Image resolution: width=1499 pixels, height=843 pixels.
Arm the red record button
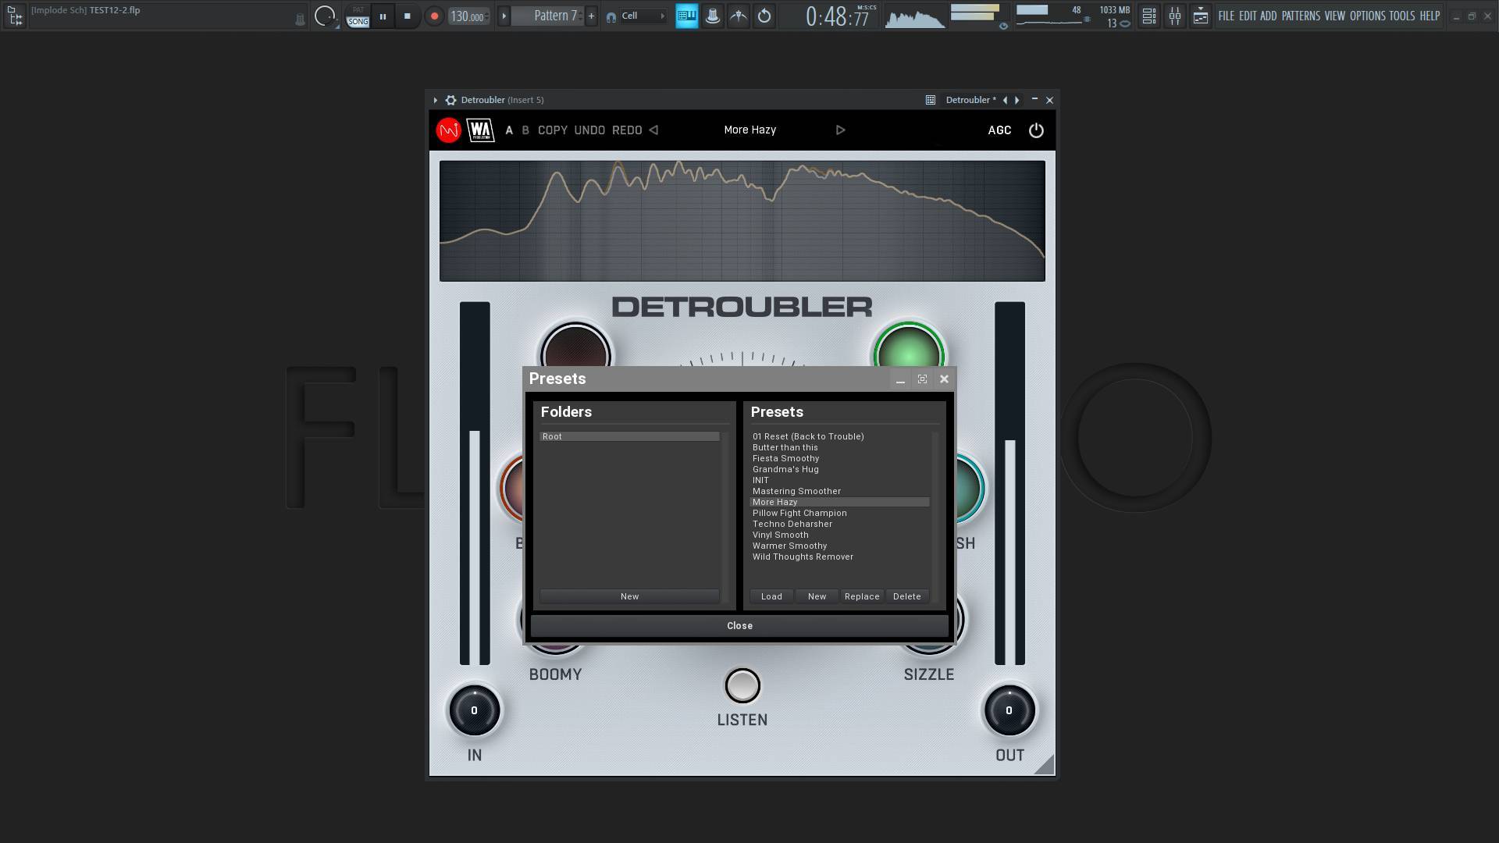[434, 16]
